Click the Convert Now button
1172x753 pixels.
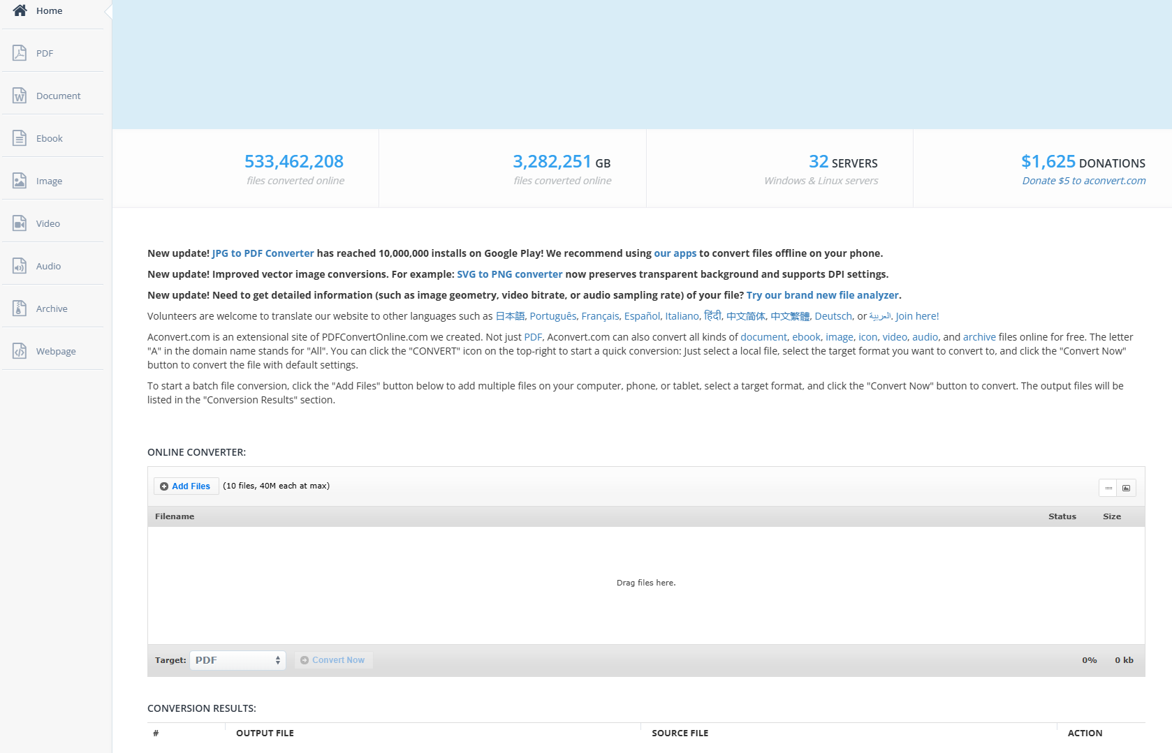[x=333, y=660]
